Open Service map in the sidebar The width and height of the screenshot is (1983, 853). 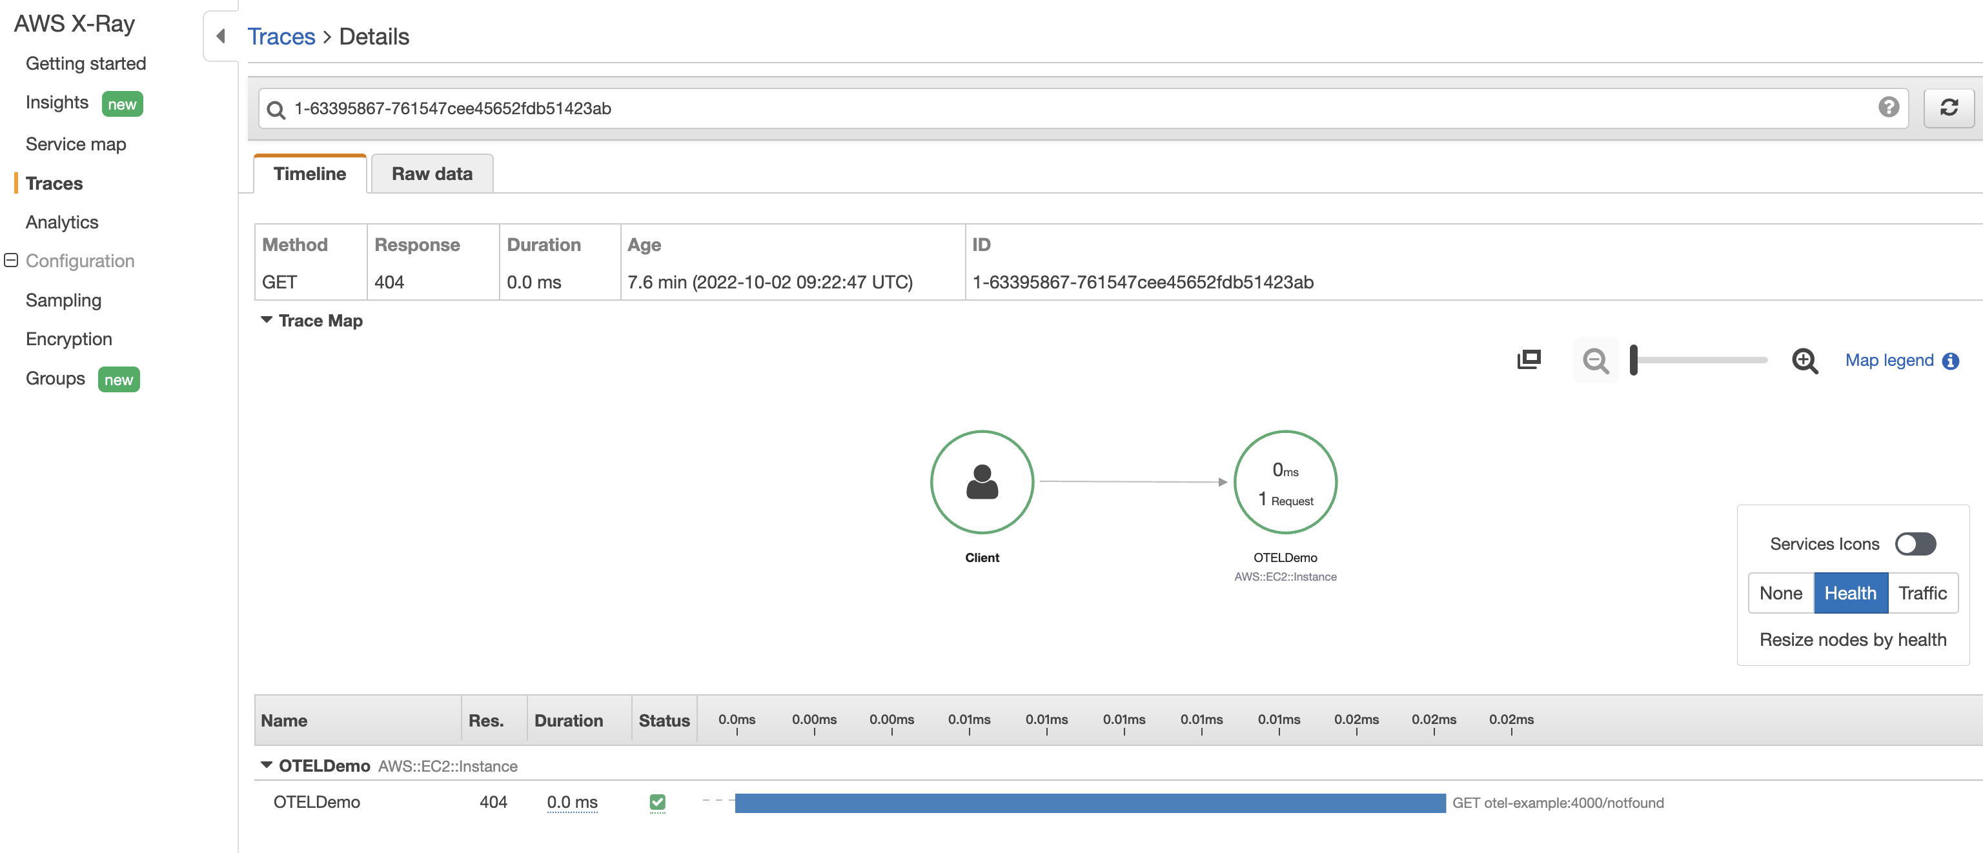click(76, 144)
